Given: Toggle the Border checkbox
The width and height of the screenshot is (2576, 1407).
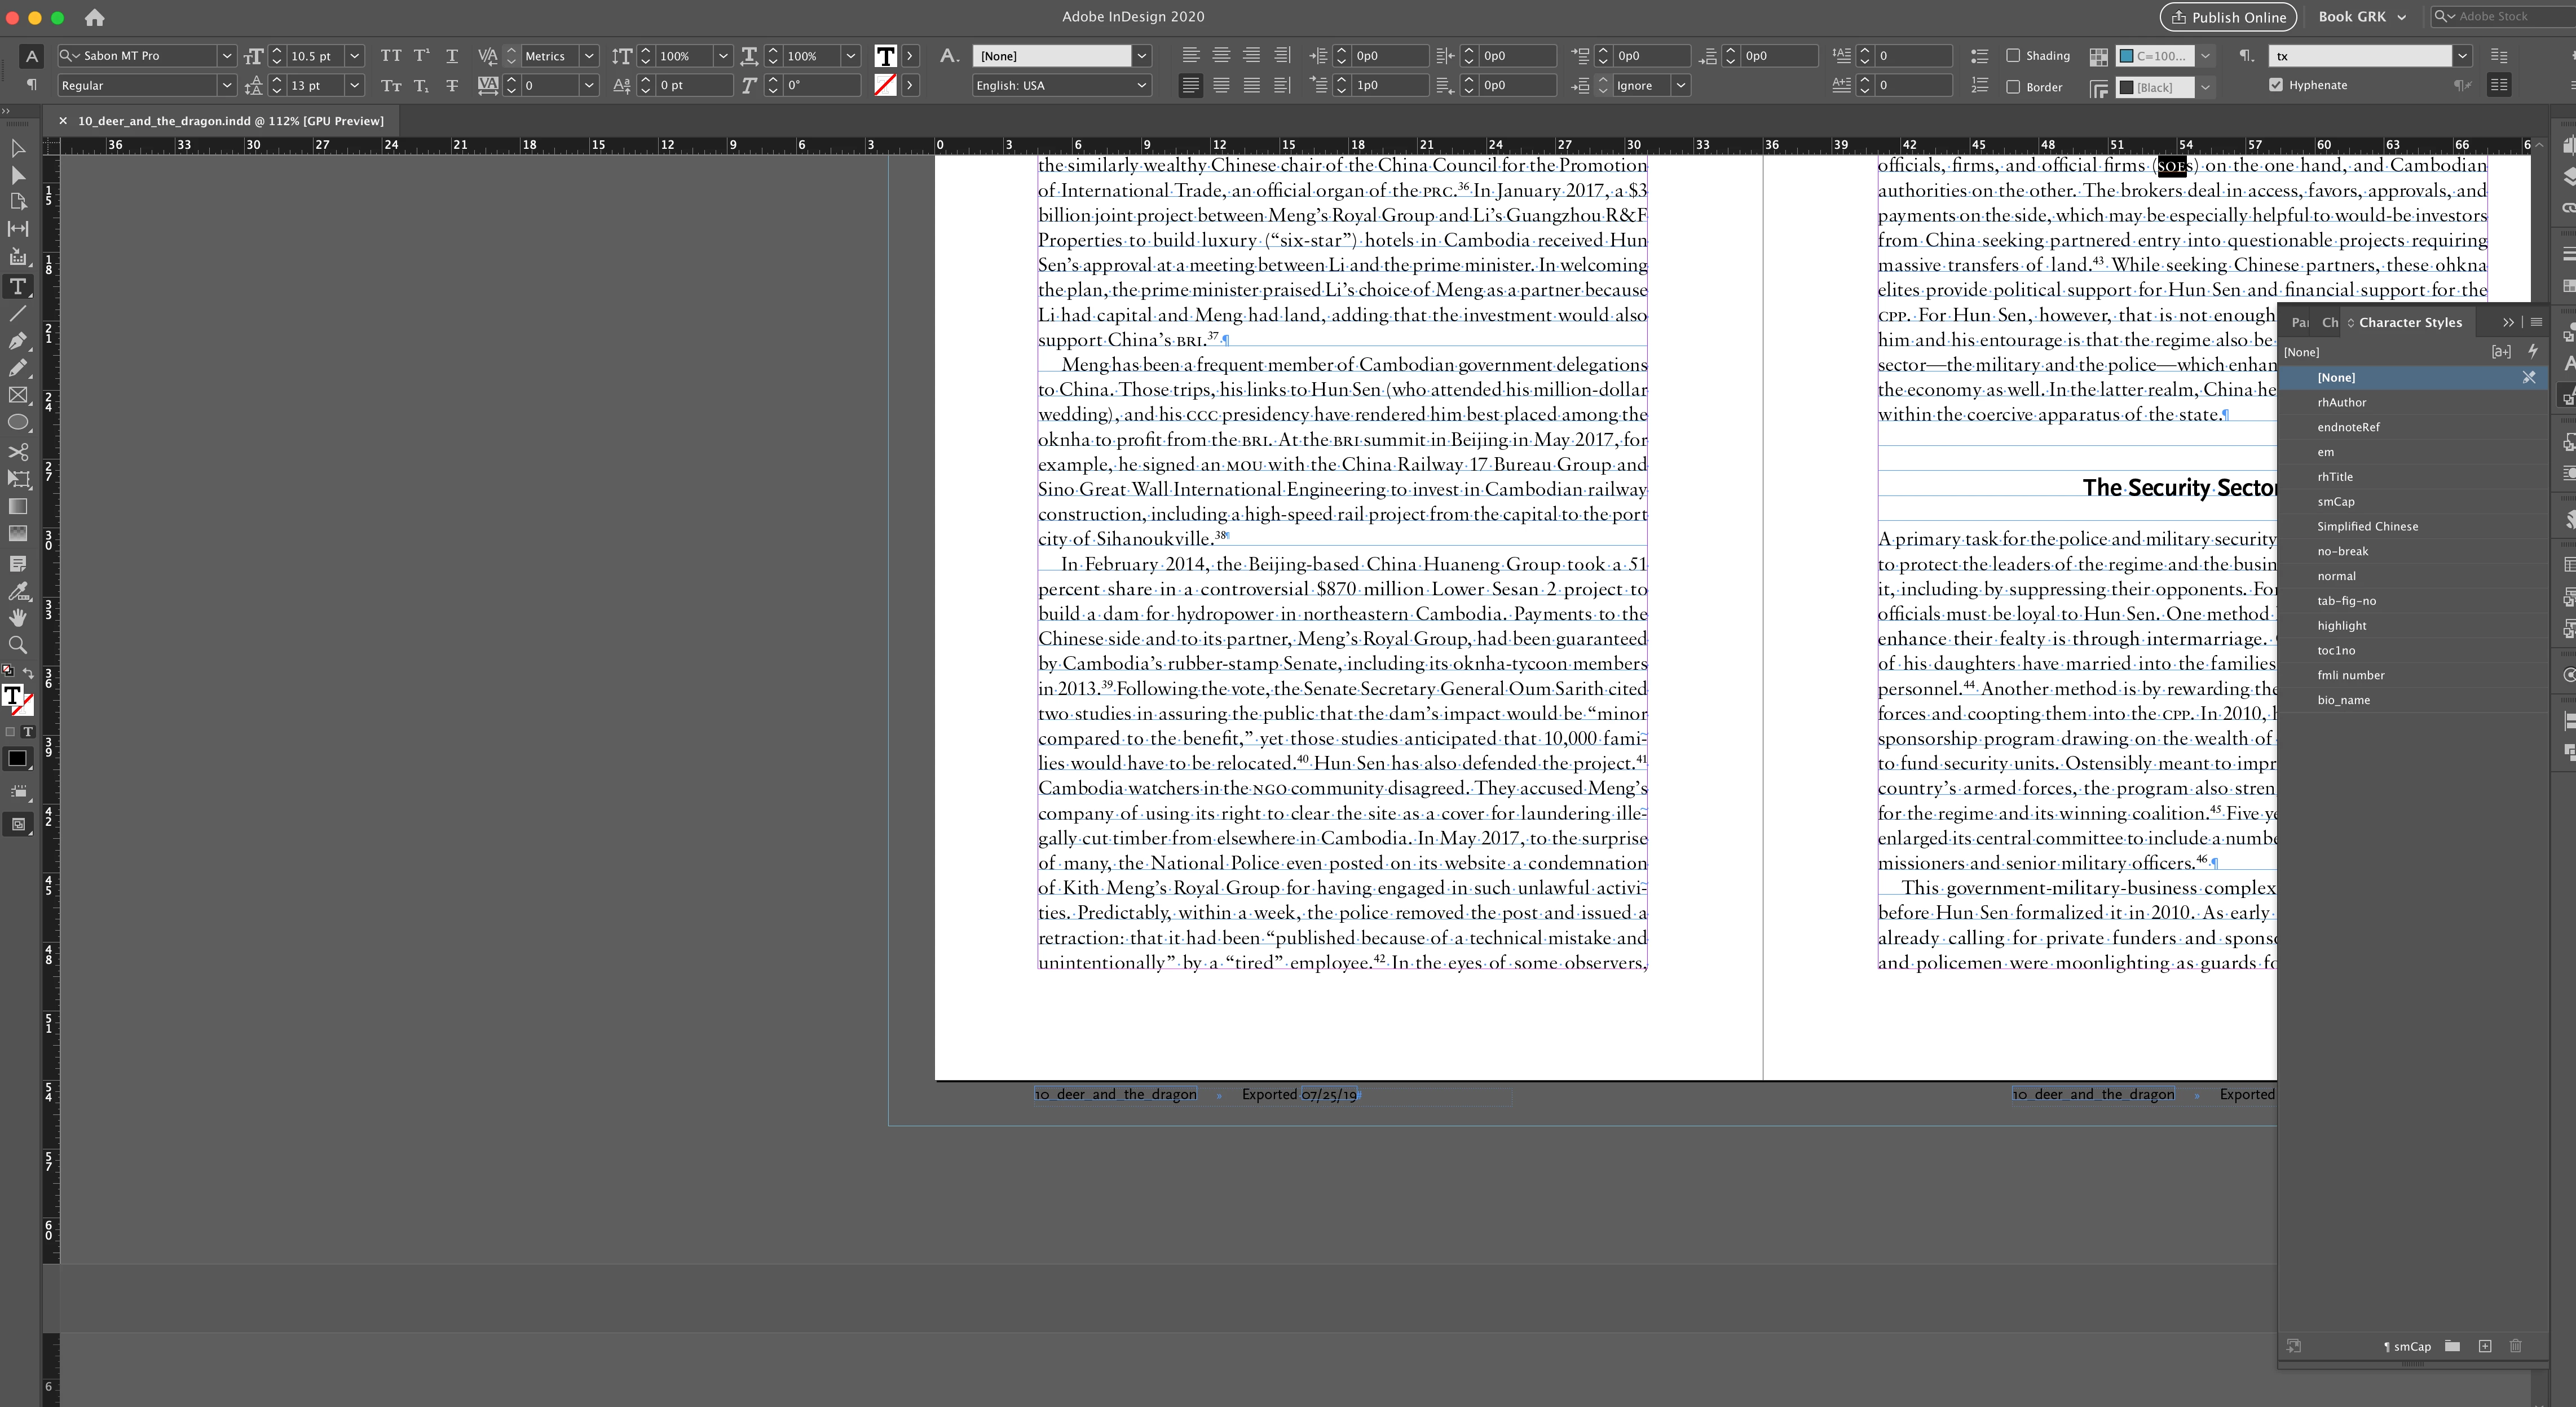Looking at the screenshot, I should tap(2013, 87).
